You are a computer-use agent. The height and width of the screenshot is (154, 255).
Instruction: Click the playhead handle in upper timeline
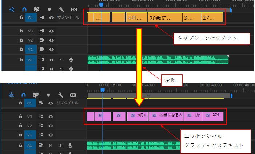click(101, 4)
